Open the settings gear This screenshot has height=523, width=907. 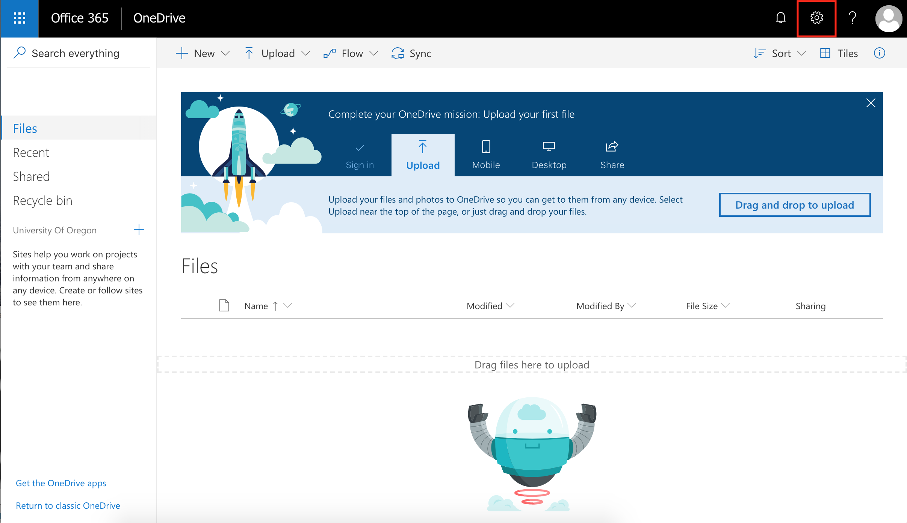tap(816, 18)
